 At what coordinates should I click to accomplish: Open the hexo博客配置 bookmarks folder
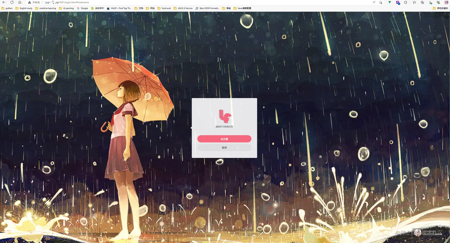pos(243,8)
